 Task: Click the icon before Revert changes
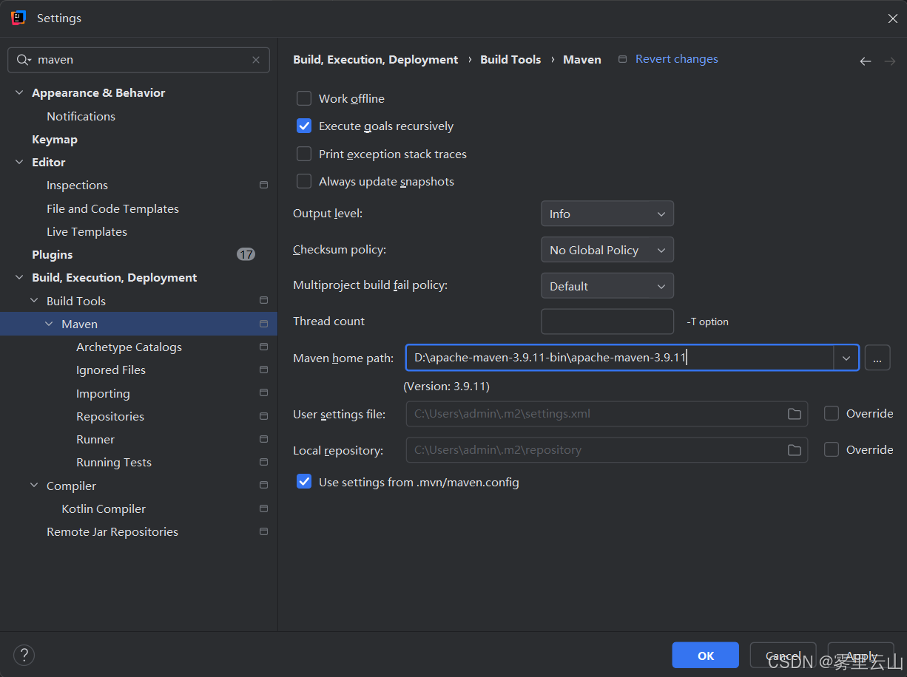[622, 59]
